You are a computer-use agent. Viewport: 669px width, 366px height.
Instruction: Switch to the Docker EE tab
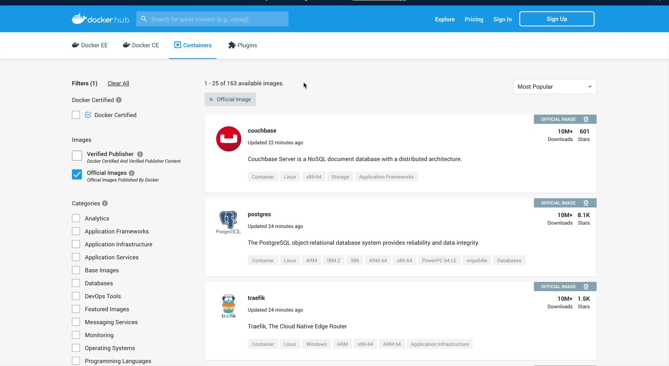pyautogui.click(x=90, y=45)
